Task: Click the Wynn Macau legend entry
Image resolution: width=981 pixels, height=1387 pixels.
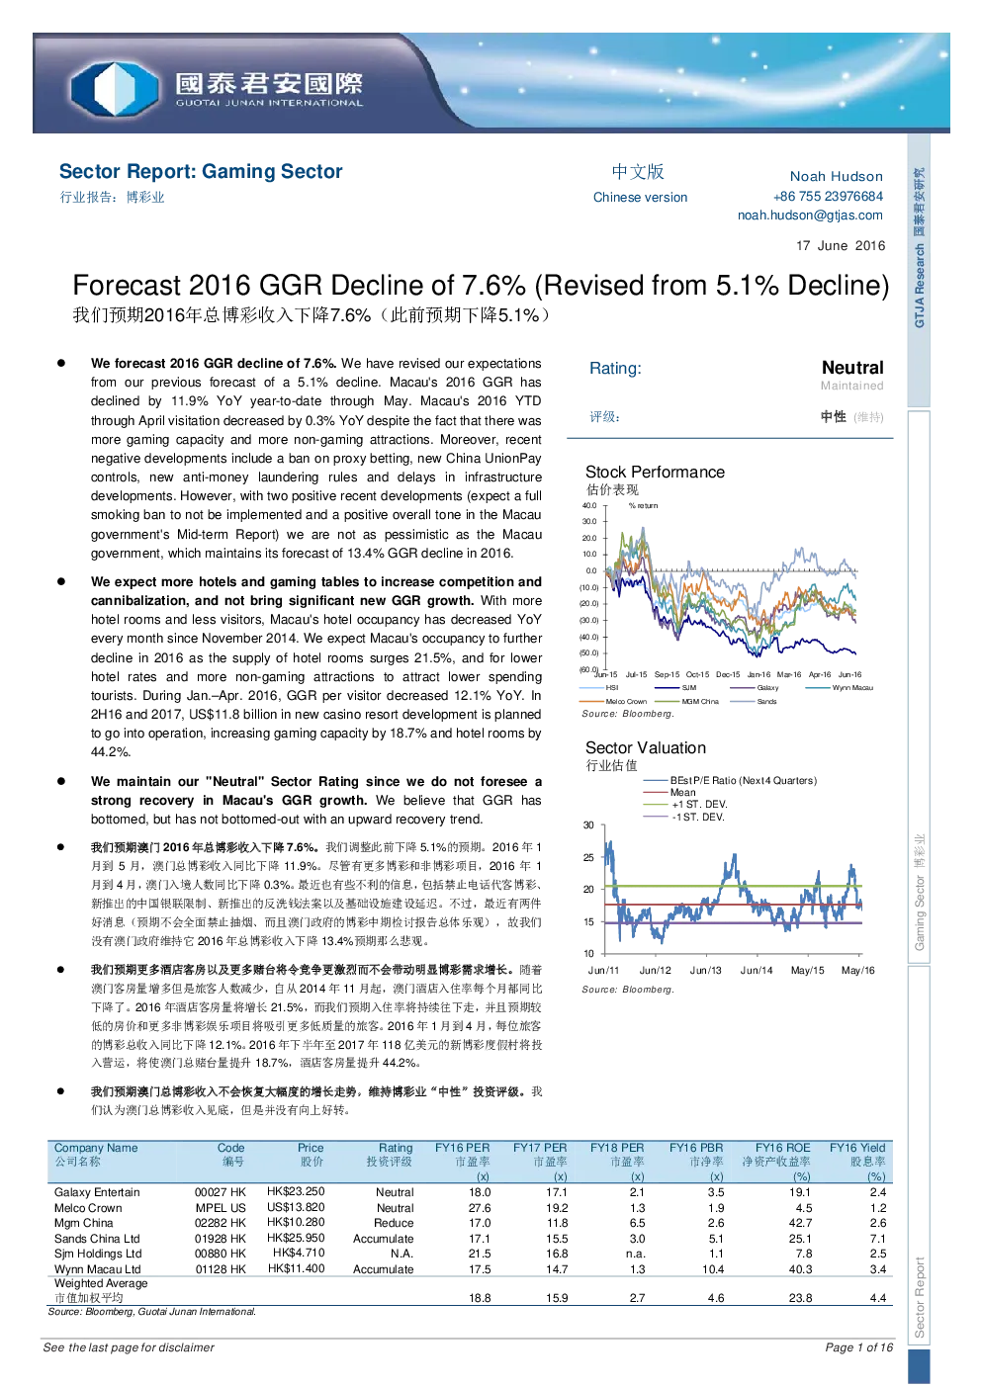Action: (840, 687)
